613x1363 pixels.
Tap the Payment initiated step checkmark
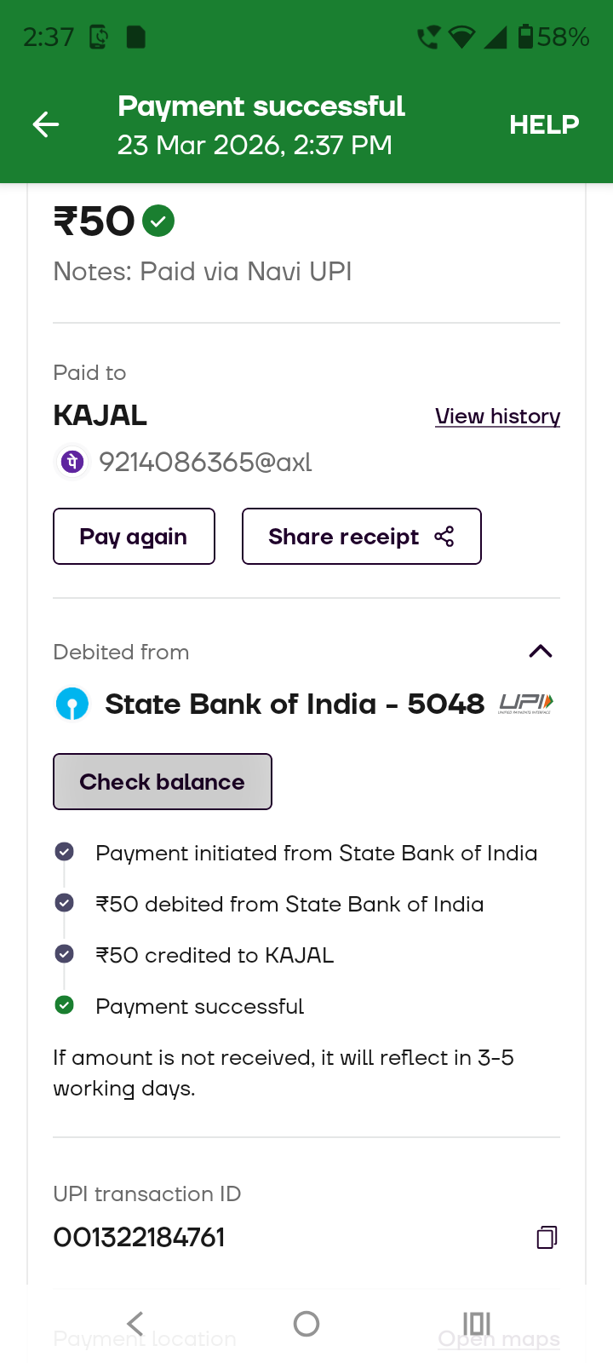coord(64,852)
